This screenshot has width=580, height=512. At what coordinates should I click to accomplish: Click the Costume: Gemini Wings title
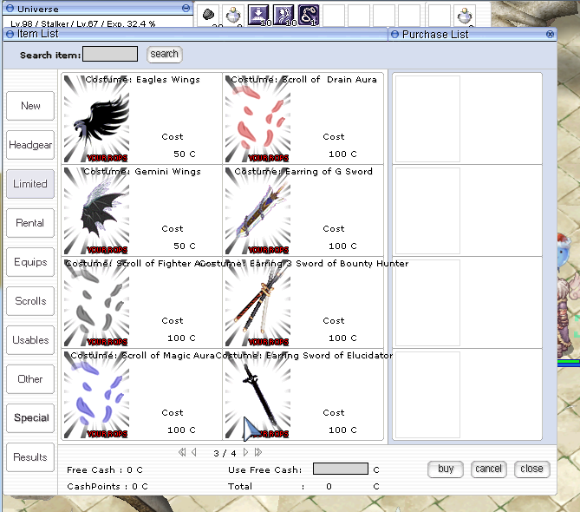point(142,172)
